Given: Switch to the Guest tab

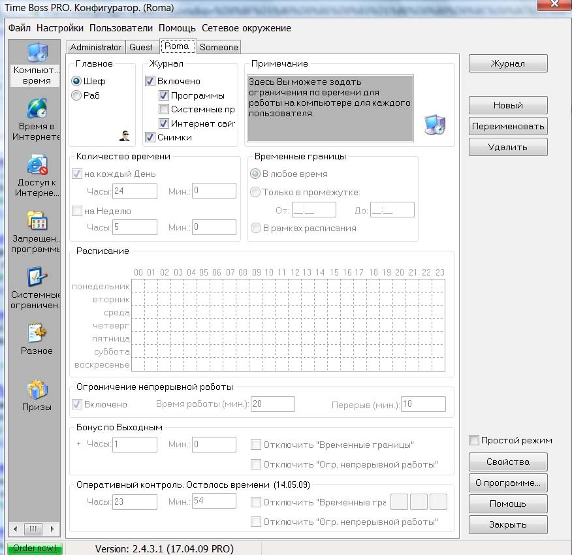Looking at the screenshot, I should [x=141, y=47].
